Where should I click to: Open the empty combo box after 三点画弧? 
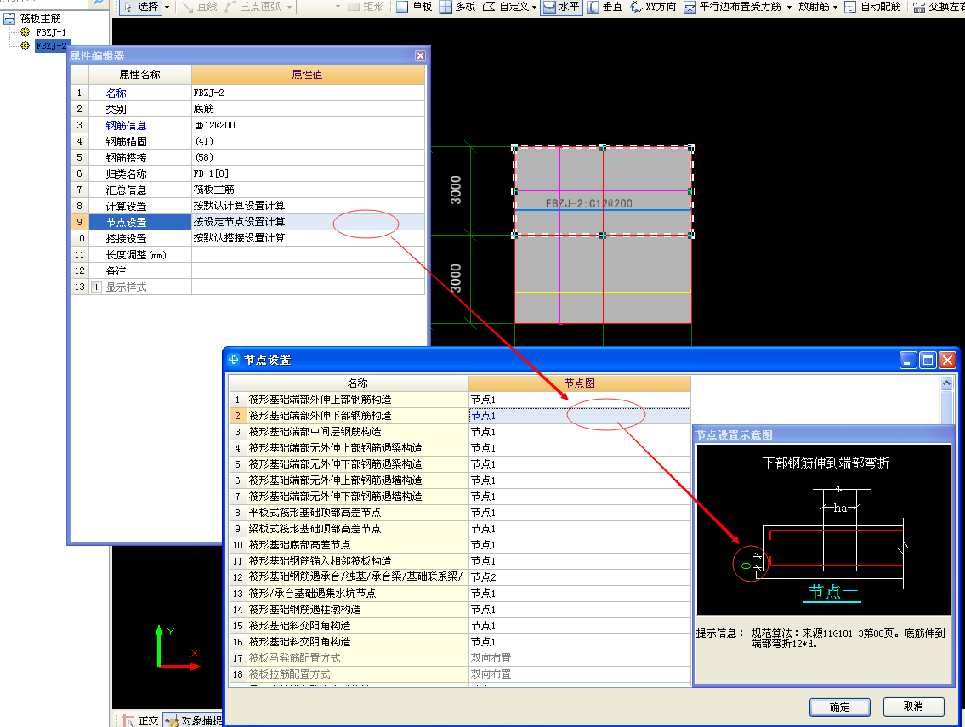click(x=319, y=7)
